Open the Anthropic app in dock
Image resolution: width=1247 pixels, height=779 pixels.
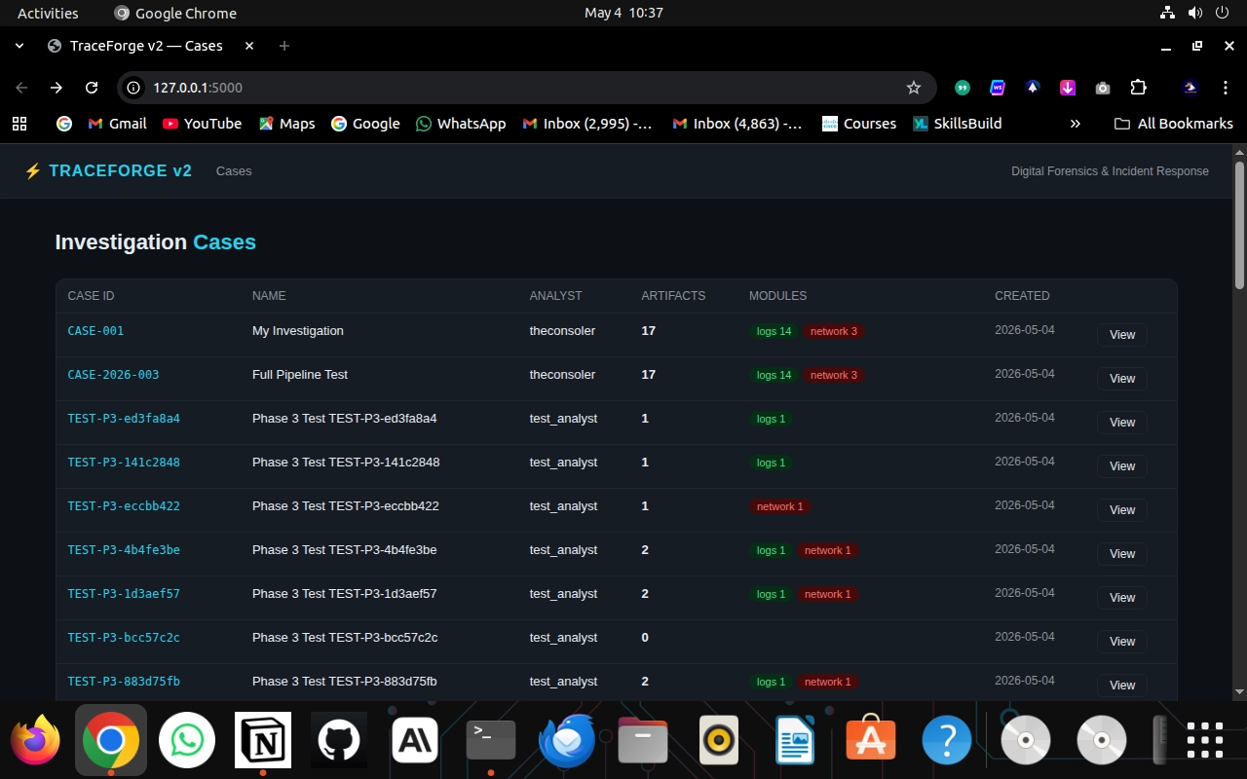[x=415, y=740]
